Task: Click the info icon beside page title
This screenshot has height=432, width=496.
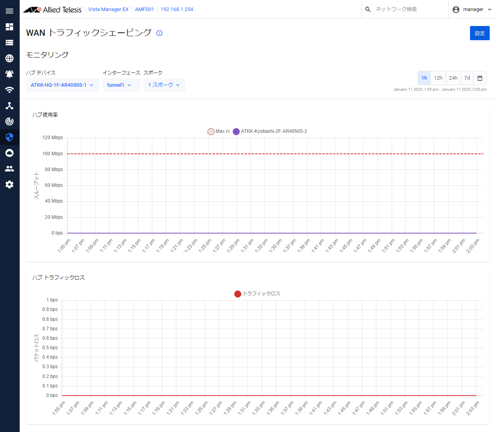Action: 159,33
